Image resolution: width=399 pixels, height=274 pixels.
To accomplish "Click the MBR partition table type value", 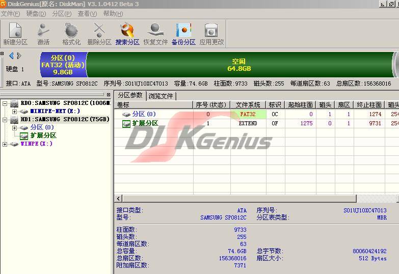I will coord(382,217).
